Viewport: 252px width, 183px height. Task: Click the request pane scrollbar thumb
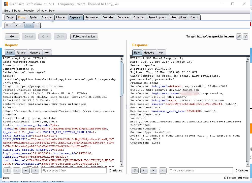(x=122, y=78)
